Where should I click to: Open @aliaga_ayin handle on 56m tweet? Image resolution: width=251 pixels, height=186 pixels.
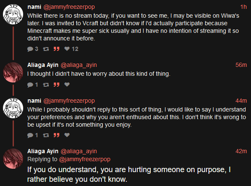[x=79, y=65]
